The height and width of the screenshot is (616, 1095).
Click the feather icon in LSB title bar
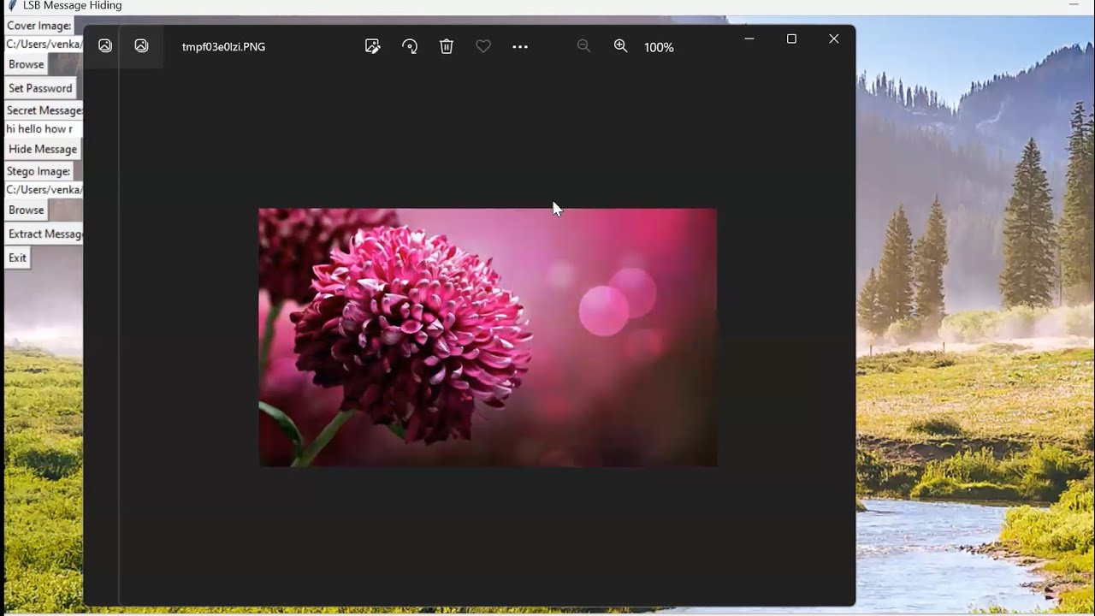[x=12, y=5]
